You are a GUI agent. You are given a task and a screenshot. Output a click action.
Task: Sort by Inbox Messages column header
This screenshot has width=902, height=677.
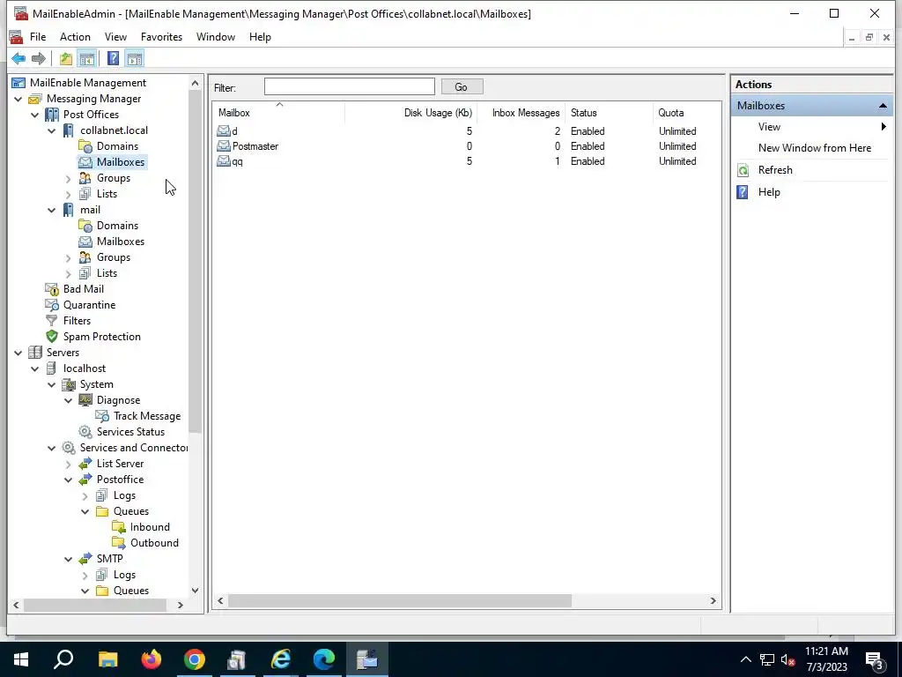click(521, 113)
